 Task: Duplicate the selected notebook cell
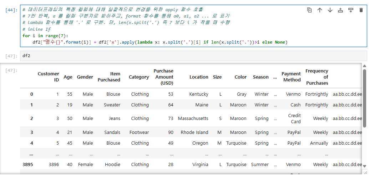point(309,10)
